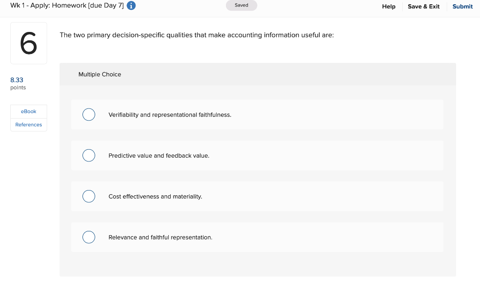Click the Multiple Choice section header
480x291 pixels.
click(100, 74)
